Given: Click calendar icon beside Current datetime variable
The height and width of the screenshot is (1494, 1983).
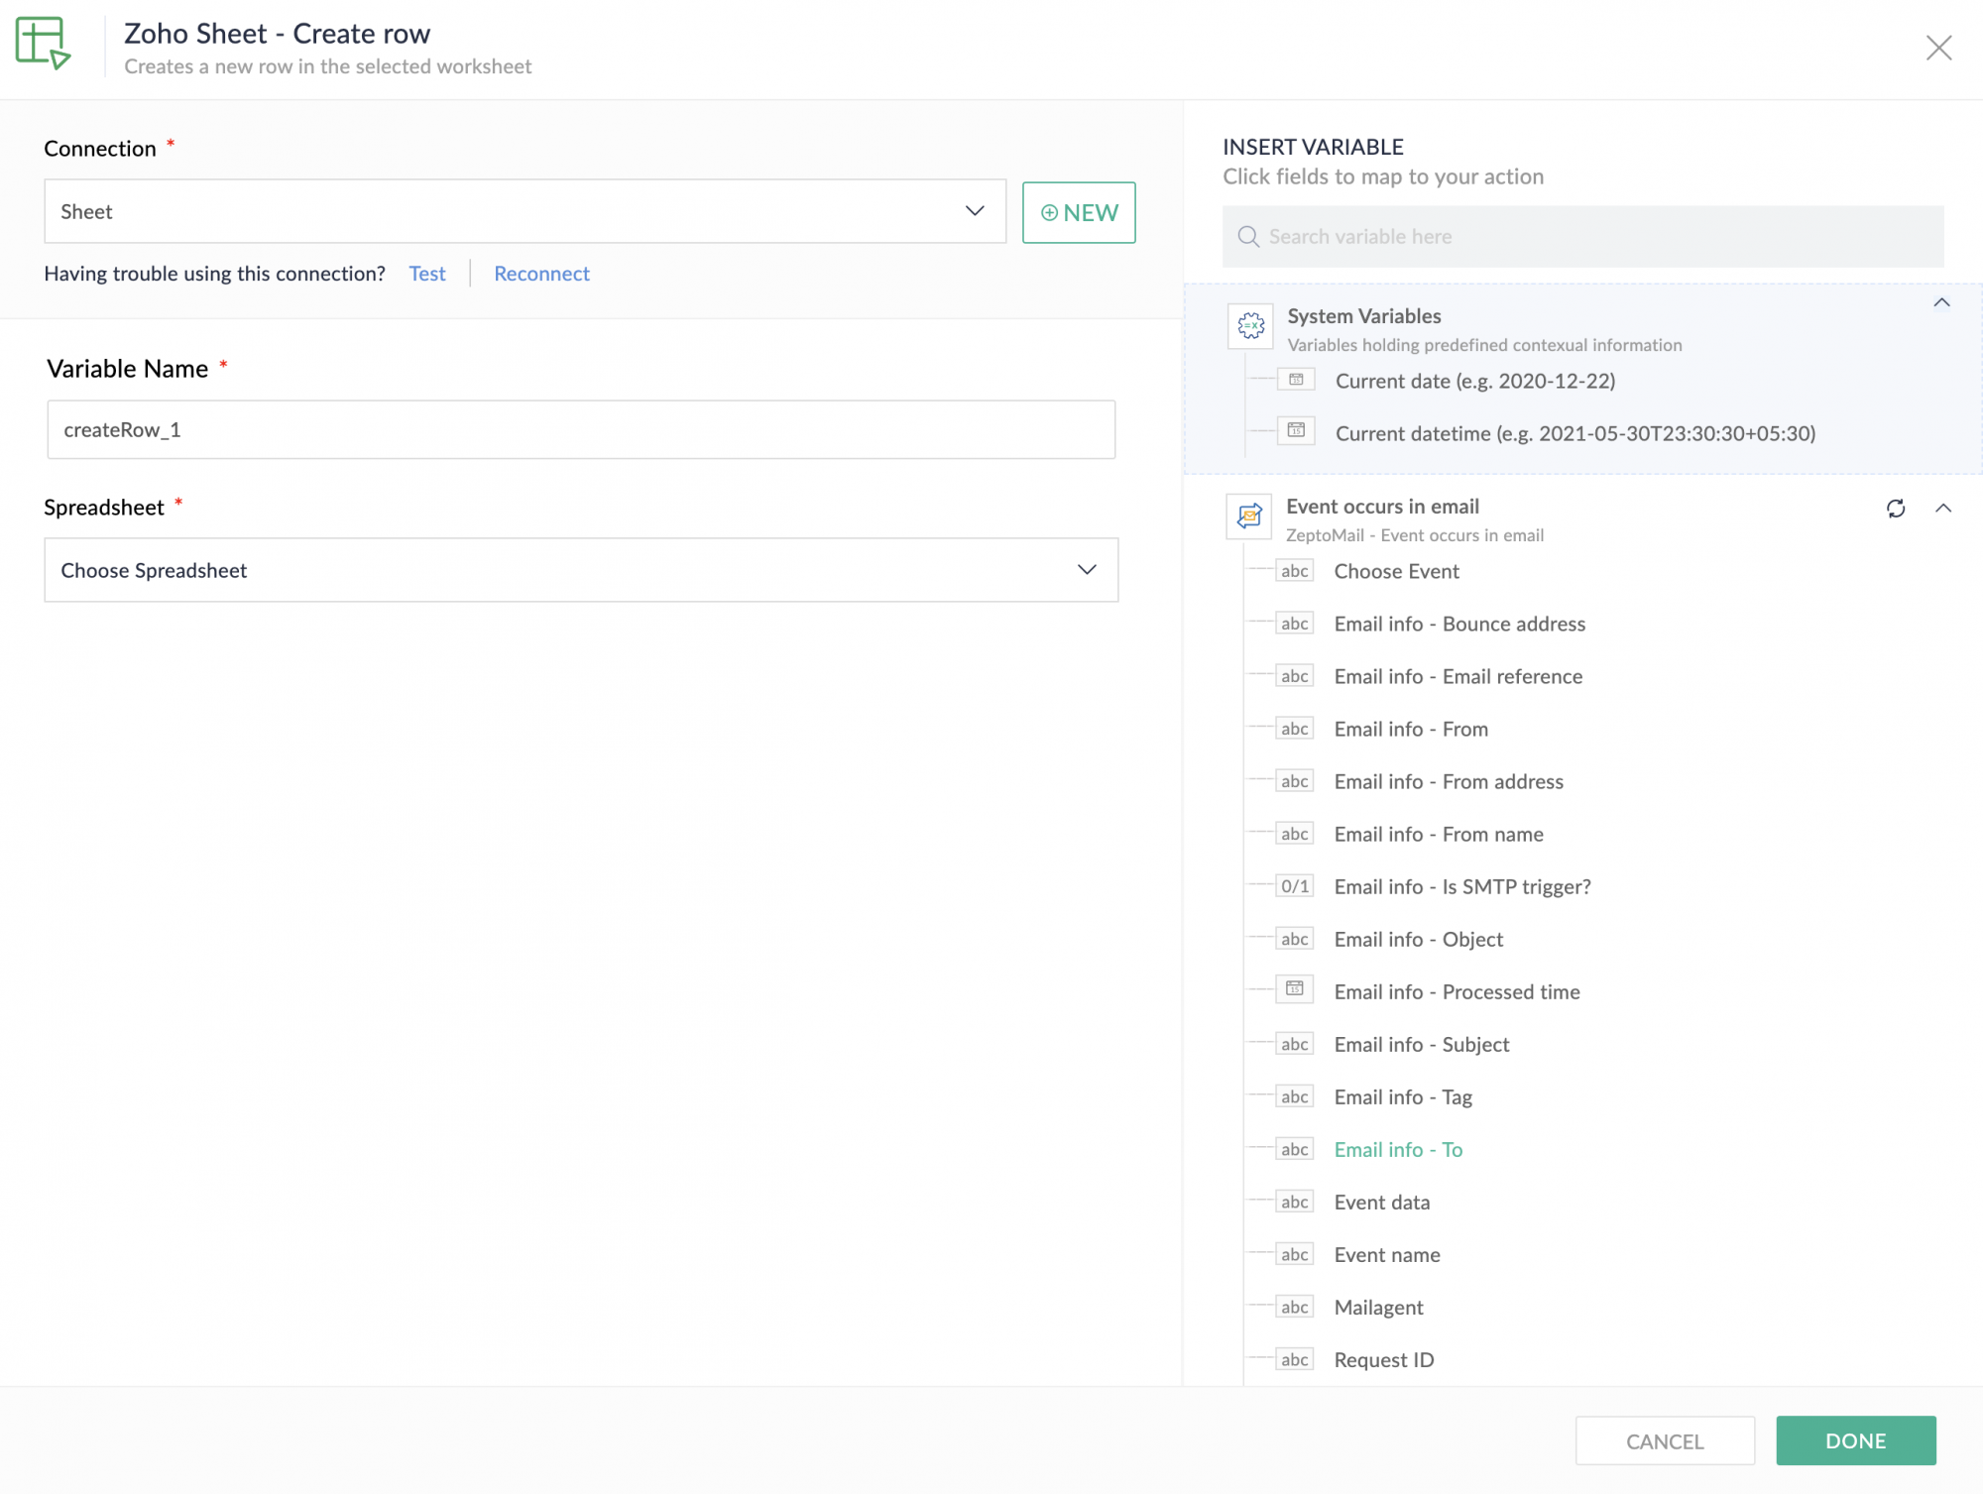Looking at the screenshot, I should click(x=1295, y=431).
